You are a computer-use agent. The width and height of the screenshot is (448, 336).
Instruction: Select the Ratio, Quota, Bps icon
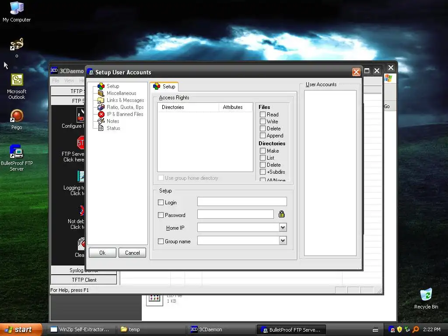point(101,107)
